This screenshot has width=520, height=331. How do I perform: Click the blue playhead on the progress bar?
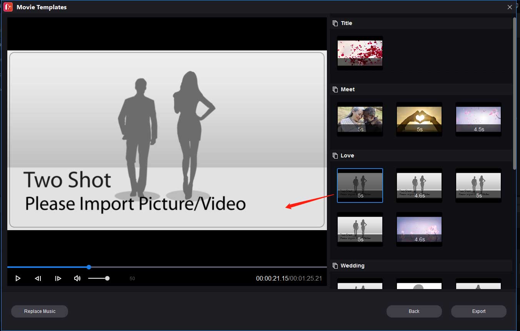[x=89, y=267]
